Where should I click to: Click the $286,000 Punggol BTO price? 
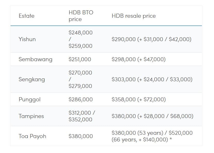80,100
